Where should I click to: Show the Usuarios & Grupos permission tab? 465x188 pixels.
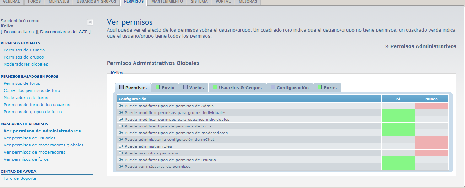coord(237,88)
